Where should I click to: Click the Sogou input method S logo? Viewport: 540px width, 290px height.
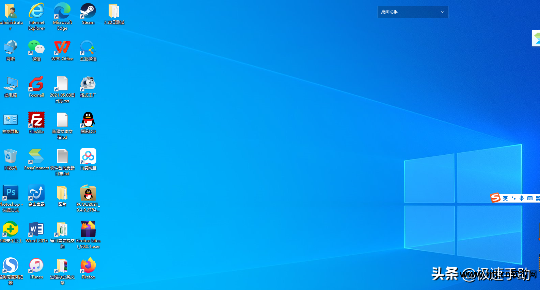click(495, 198)
